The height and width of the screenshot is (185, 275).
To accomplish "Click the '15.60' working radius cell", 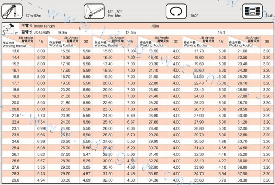I will tap(108, 51).
